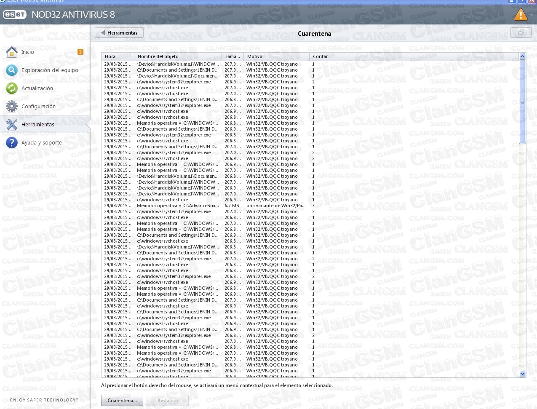Image resolution: width=537 pixels, height=409 pixels.
Task: Click the Restaurar button
Action: point(168,401)
